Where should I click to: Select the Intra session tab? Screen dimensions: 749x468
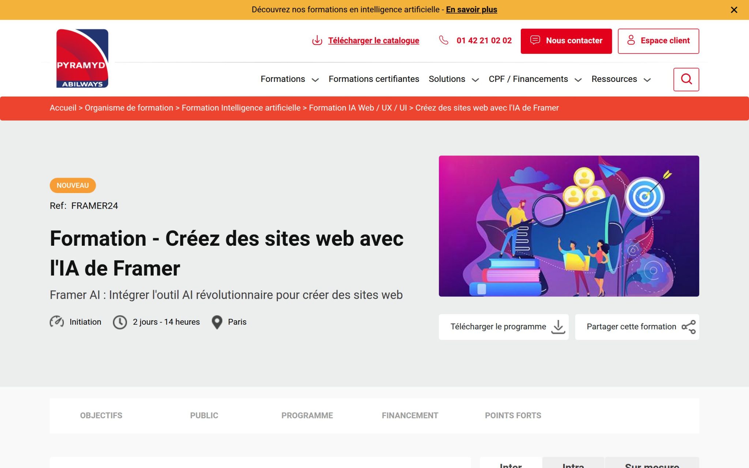pyautogui.click(x=573, y=463)
